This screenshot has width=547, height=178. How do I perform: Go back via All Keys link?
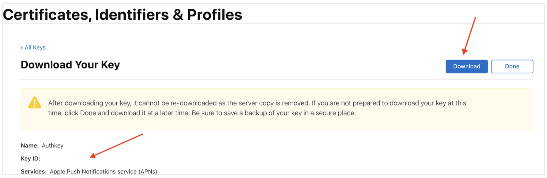(35, 47)
